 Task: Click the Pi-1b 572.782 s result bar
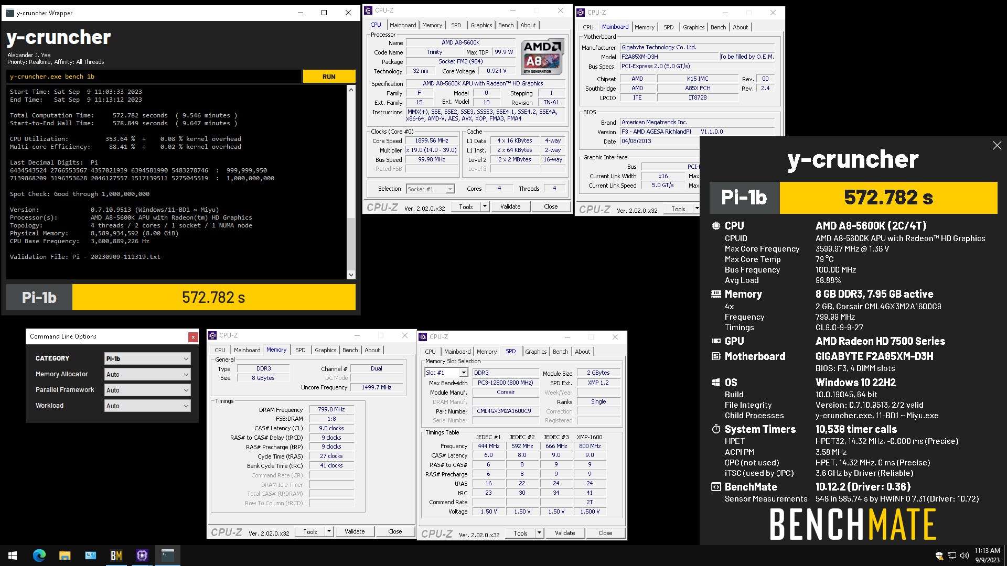pos(181,297)
